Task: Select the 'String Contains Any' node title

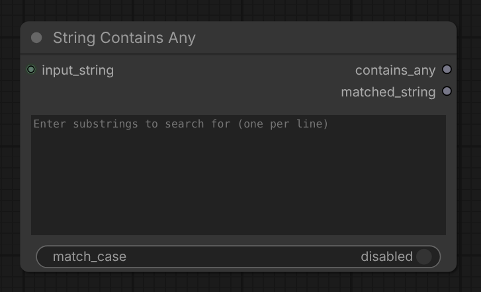Action: pos(124,38)
